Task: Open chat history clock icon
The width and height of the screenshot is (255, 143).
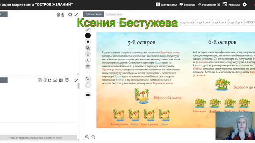Action: tap(45, 80)
